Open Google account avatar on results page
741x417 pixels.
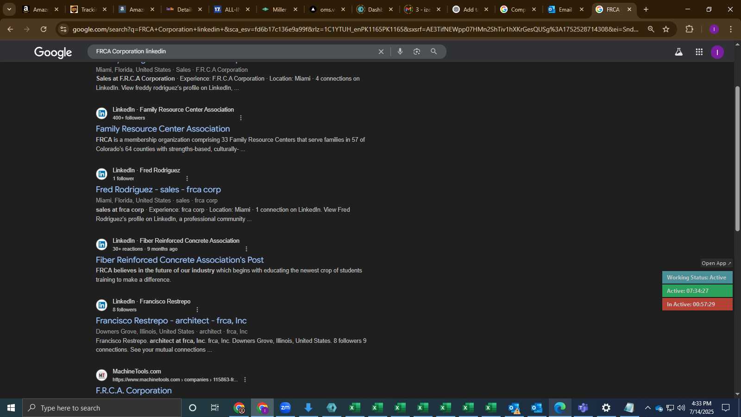pos(717,52)
